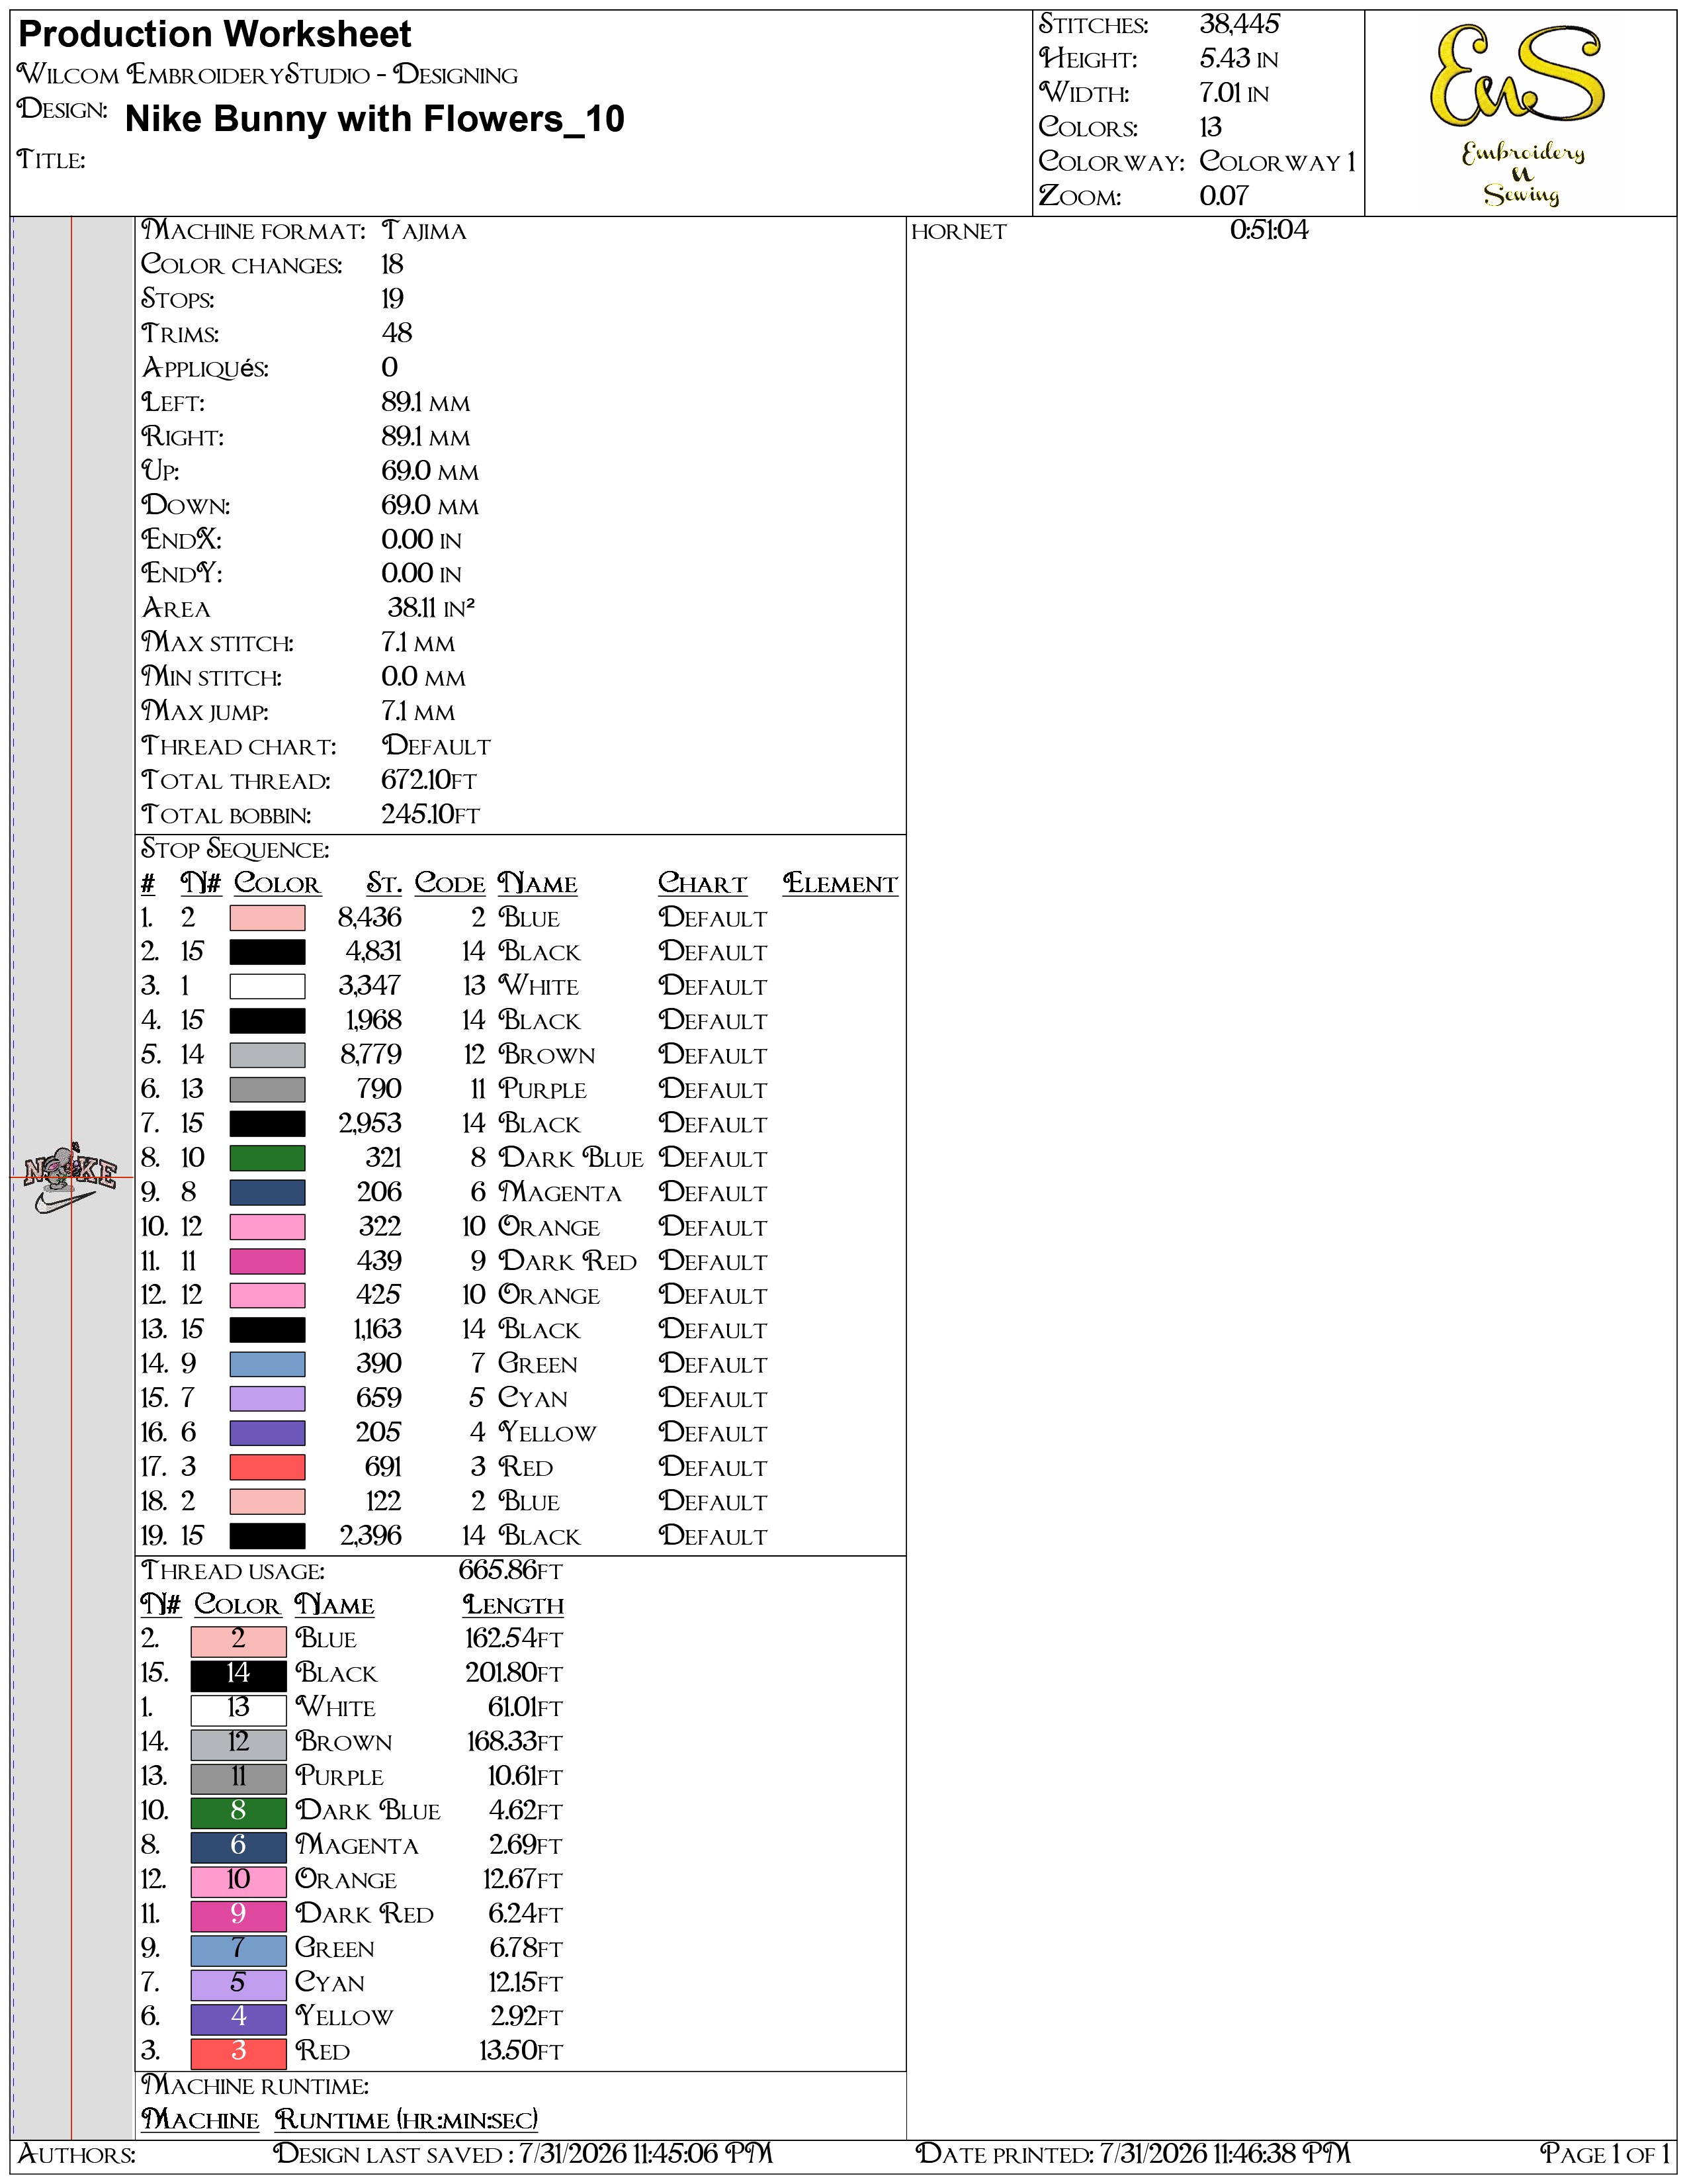Viewport: 1687px width, 2184px height.
Task: Select the "Runtime (hr:min:sec)" column header
Action: [x=407, y=2121]
